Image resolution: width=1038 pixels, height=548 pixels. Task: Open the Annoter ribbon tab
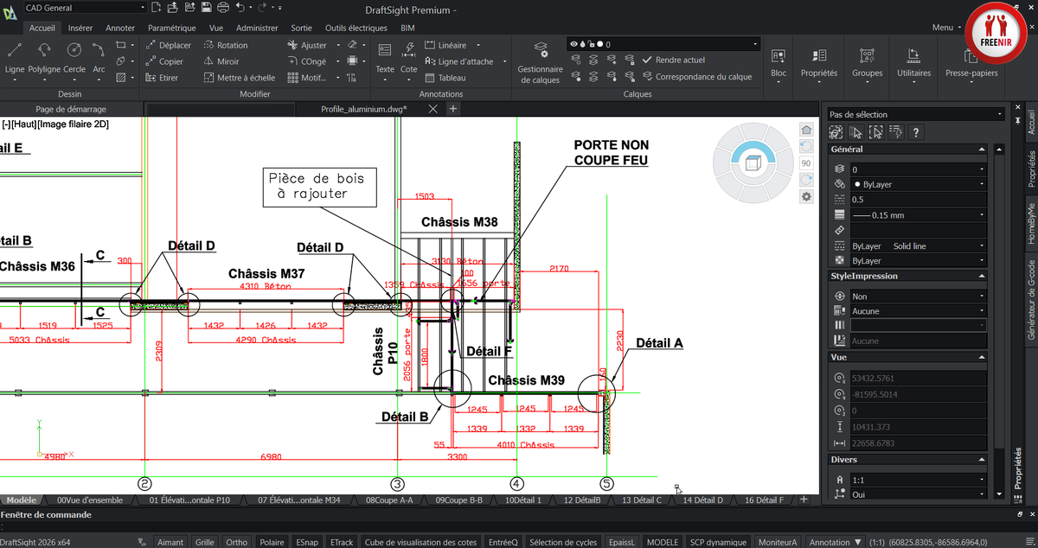click(120, 28)
